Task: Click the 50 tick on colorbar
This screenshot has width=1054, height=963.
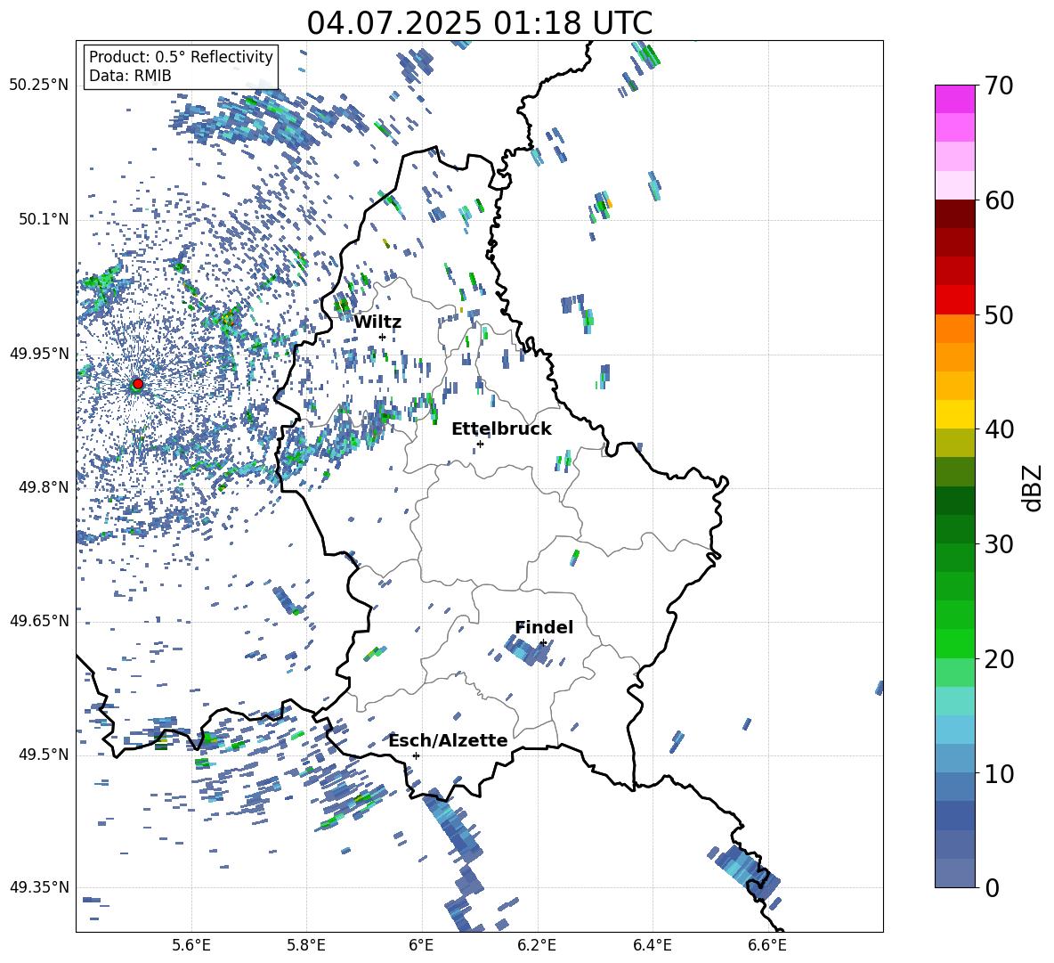Action: 999,314
